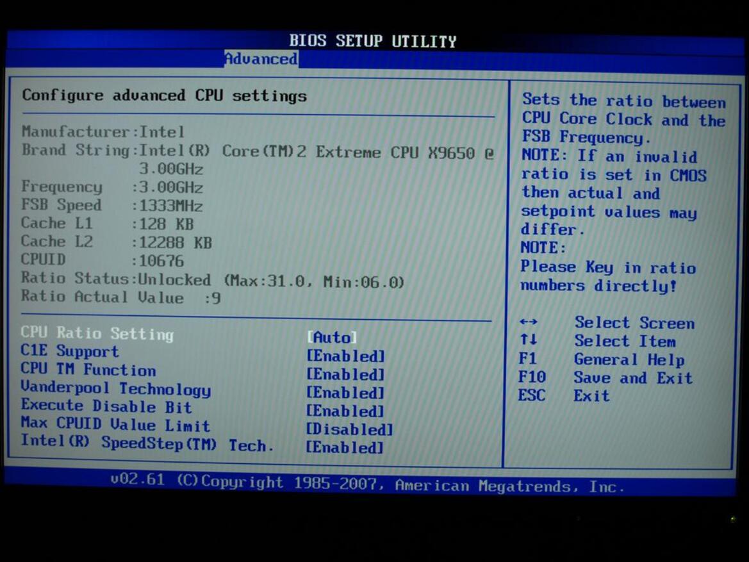Screen dimensions: 749x562
Task: Click the F10 key label
Action: [x=532, y=377]
